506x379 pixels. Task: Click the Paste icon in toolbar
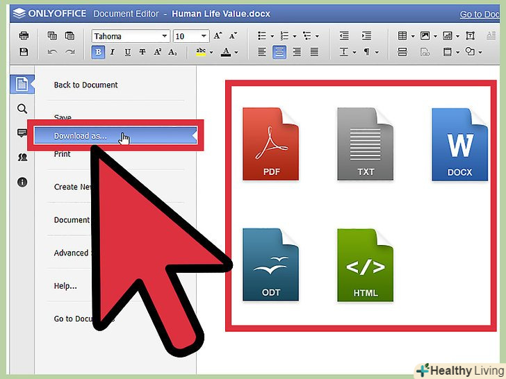pyautogui.click(x=70, y=35)
